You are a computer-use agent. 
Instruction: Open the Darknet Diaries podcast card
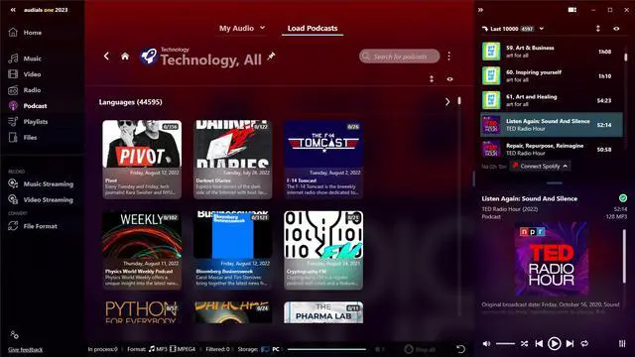(233, 159)
